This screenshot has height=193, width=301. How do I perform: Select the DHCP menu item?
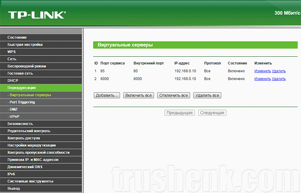tap(41, 80)
